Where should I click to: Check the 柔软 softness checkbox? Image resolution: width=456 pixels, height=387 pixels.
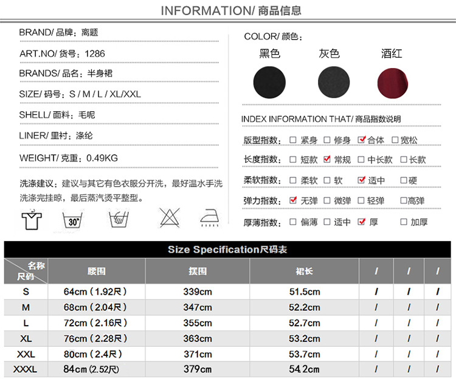coord(293,180)
